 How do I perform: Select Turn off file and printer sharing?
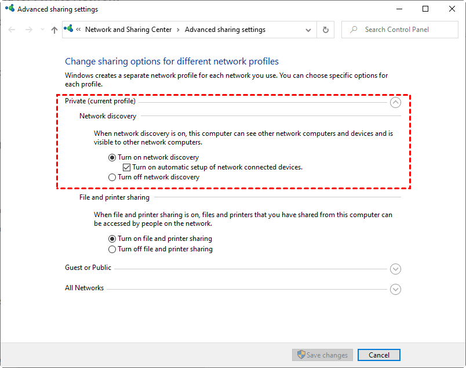point(112,249)
